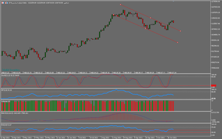Click the 29 Aug 2021 date label

coord(128,138)
